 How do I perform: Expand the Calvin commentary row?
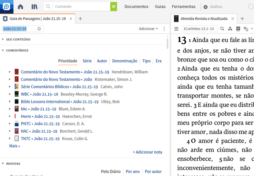(10, 87)
